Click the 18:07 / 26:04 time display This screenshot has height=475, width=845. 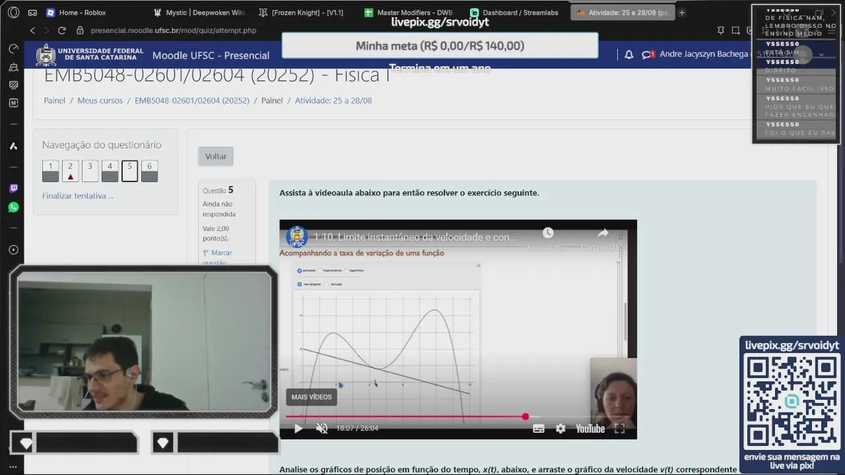pyautogui.click(x=357, y=428)
